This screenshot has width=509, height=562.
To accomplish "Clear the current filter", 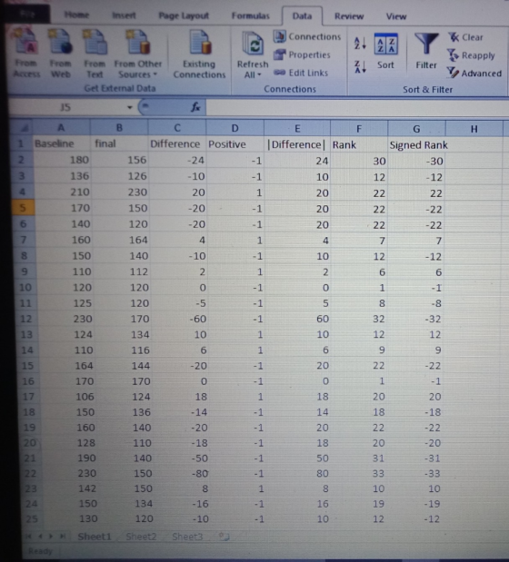I will pos(465,37).
